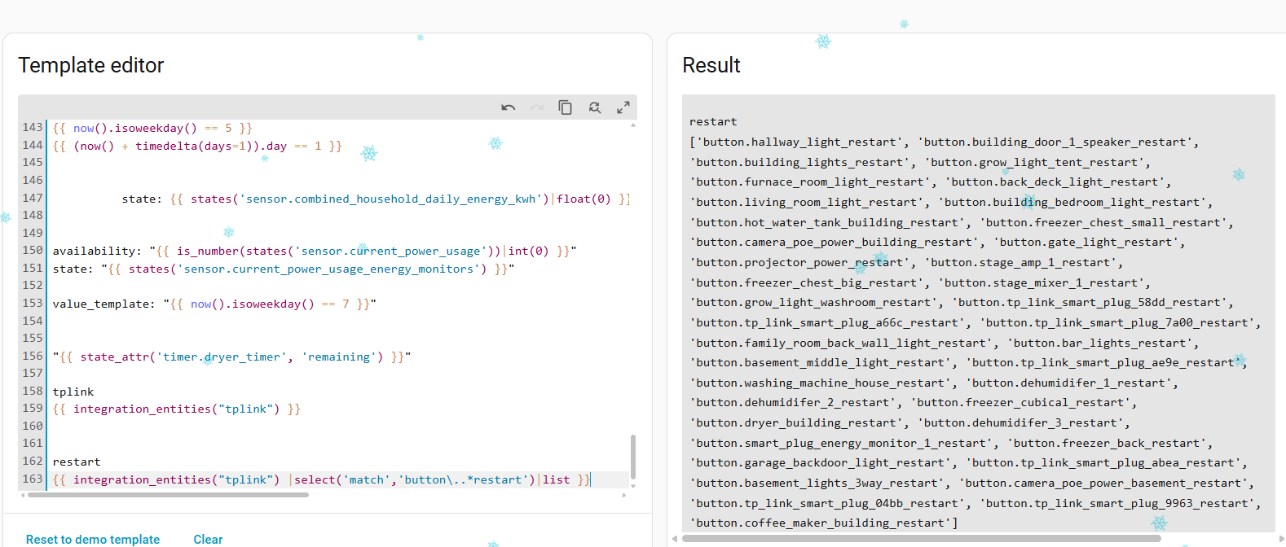The width and height of the screenshot is (1286, 547).
Task: Copy the template editor contents
Action: [x=565, y=107]
